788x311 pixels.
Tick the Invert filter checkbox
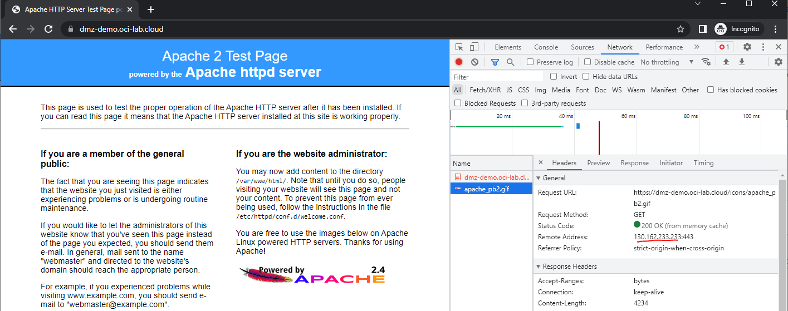(554, 76)
